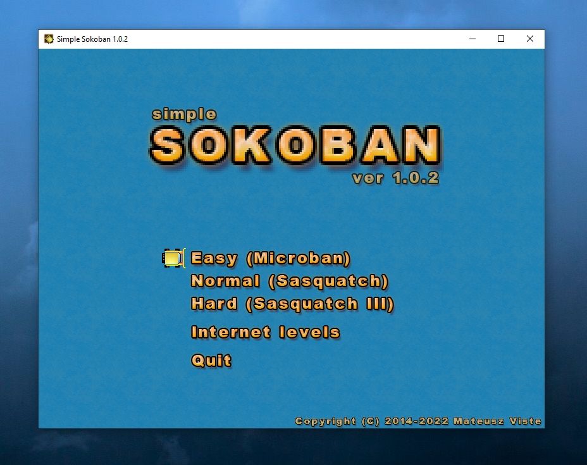Click the yellow box selection cursor icon
The image size is (587, 465).
(x=173, y=258)
